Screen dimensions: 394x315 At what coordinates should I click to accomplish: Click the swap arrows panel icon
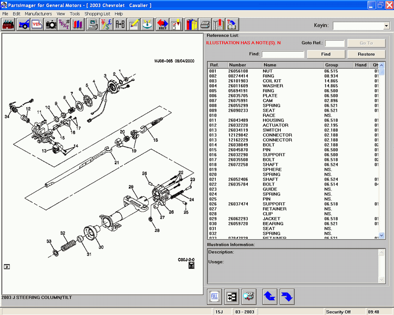coord(231,297)
